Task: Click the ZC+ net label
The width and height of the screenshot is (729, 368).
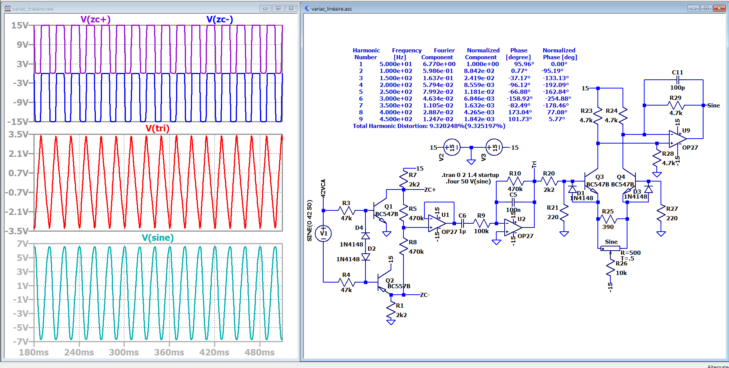Action: click(x=430, y=190)
